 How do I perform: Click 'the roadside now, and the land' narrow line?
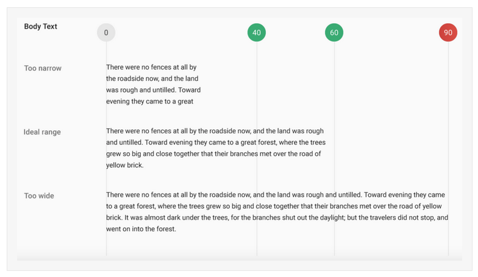[152, 79]
